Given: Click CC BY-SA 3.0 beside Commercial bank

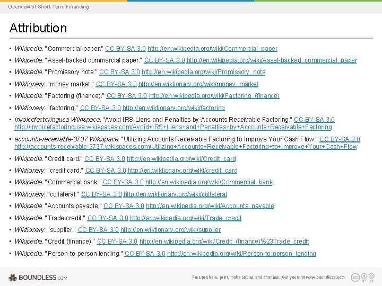Looking at the screenshot, I should click(x=123, y=182).
